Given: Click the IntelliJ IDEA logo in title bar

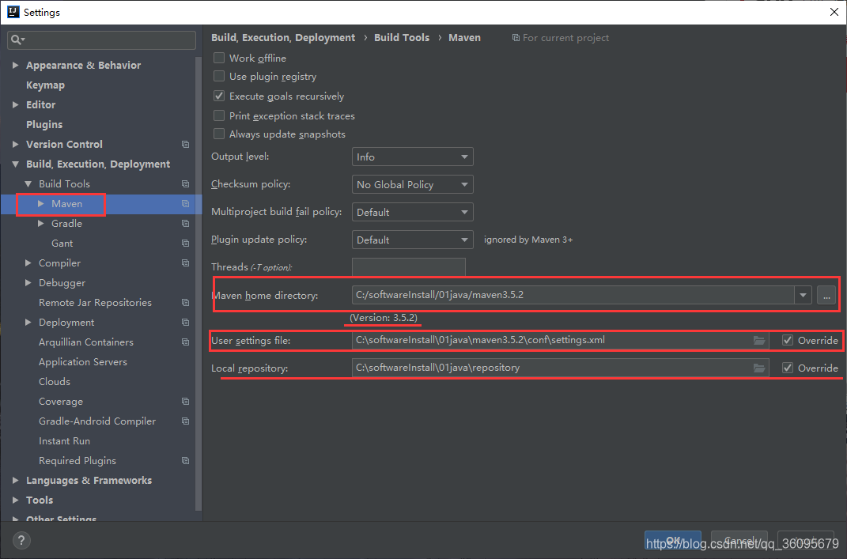Looking at the screenshot, I should pyautogui.click(x=13, y=12).
